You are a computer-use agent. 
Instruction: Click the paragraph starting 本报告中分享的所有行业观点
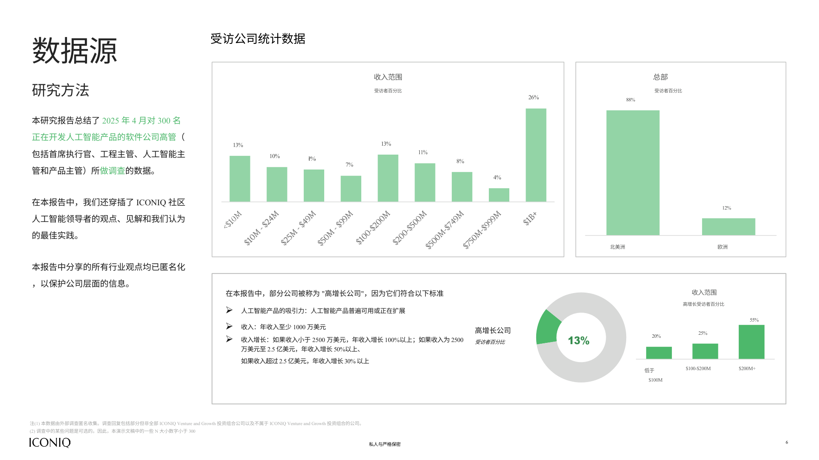108,275
